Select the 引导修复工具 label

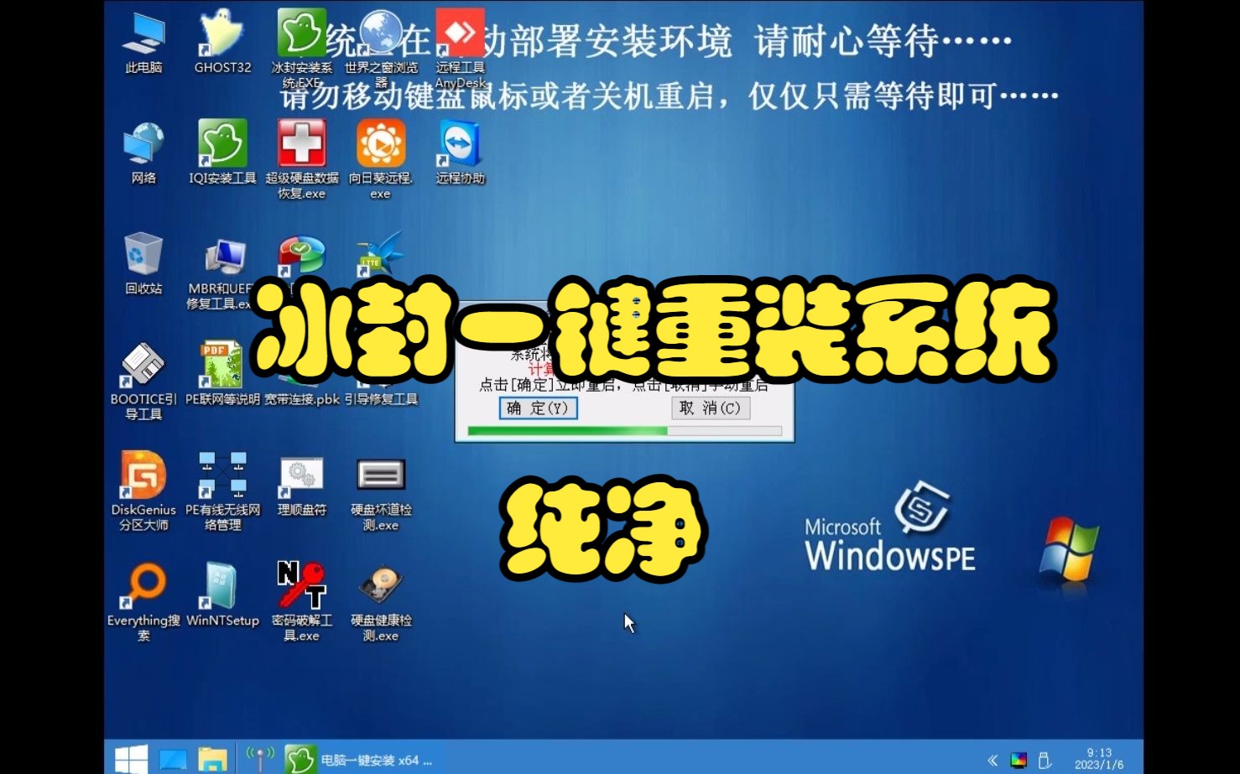(x=381, y=399)
